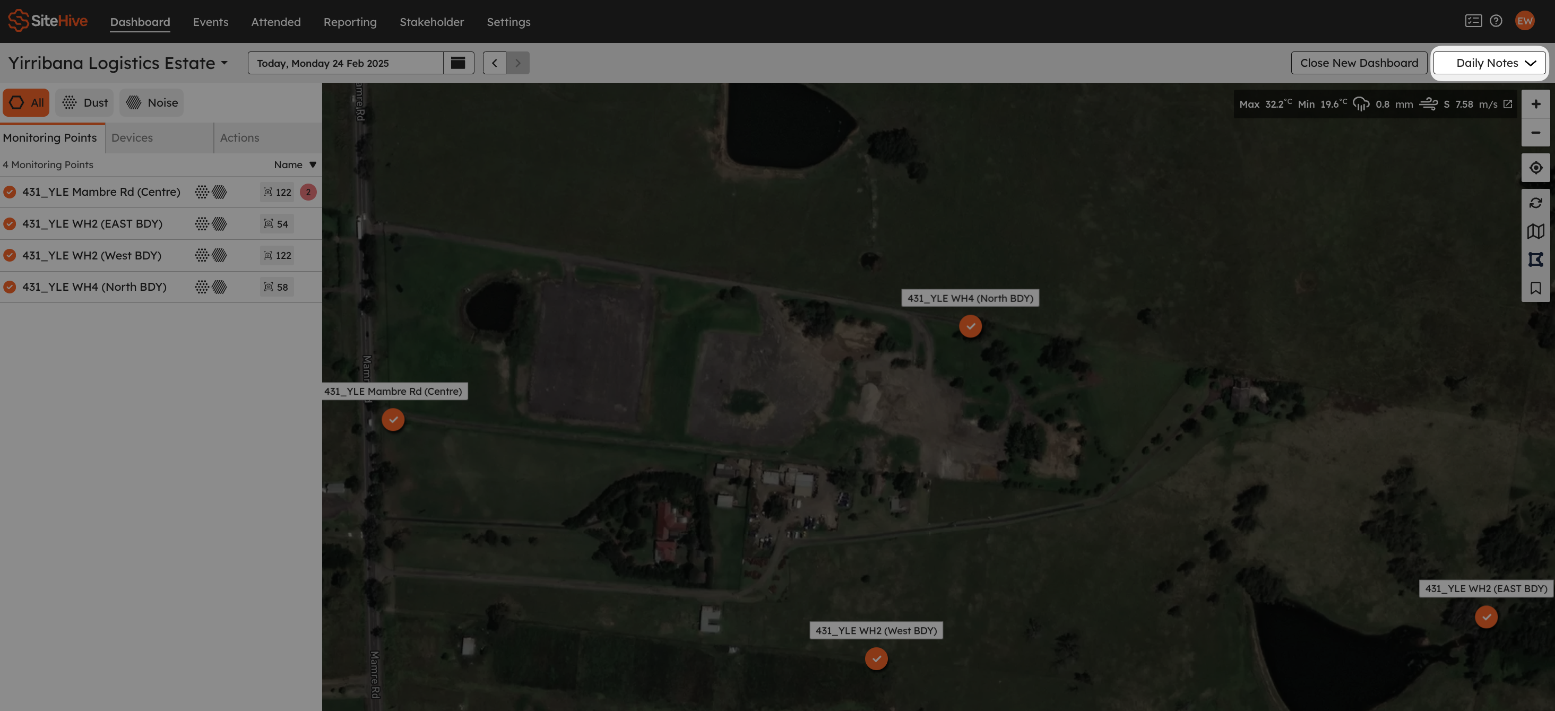Click the Max 32.2°C temperature reading
Viewport: 1555px width, 711px height.
click(x=1265, y=104)
